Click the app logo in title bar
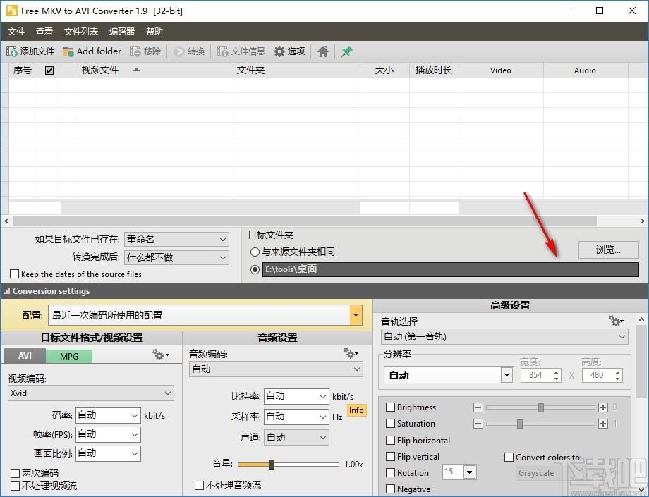649x497 pixels. pyautogui.click(x=11, y=11)
